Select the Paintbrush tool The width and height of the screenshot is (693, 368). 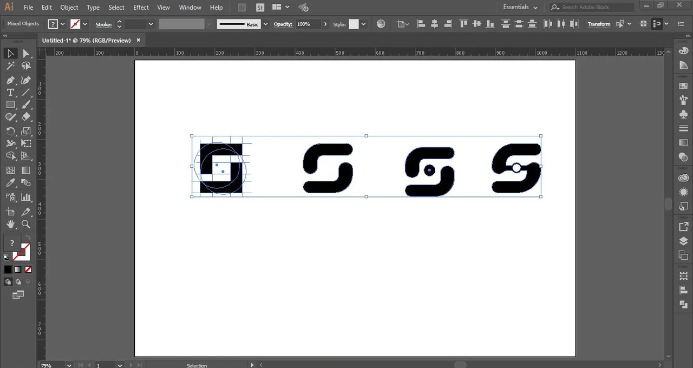click(x=26, y=105)
